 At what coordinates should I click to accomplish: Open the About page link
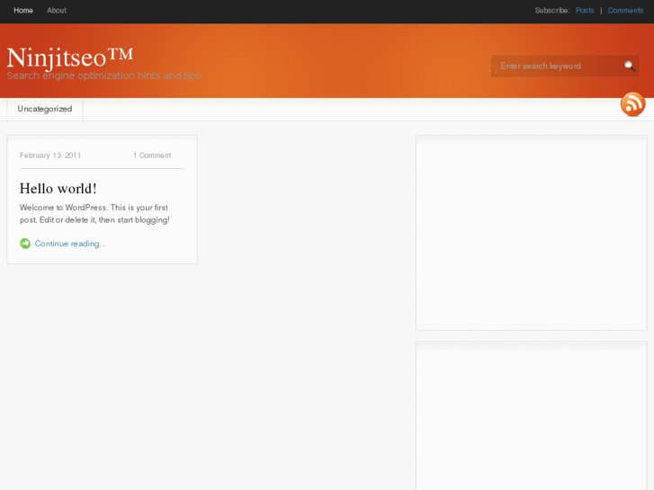(57, 11)
